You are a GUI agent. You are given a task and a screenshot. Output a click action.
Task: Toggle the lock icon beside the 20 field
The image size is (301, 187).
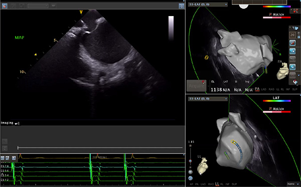[298, 36]
